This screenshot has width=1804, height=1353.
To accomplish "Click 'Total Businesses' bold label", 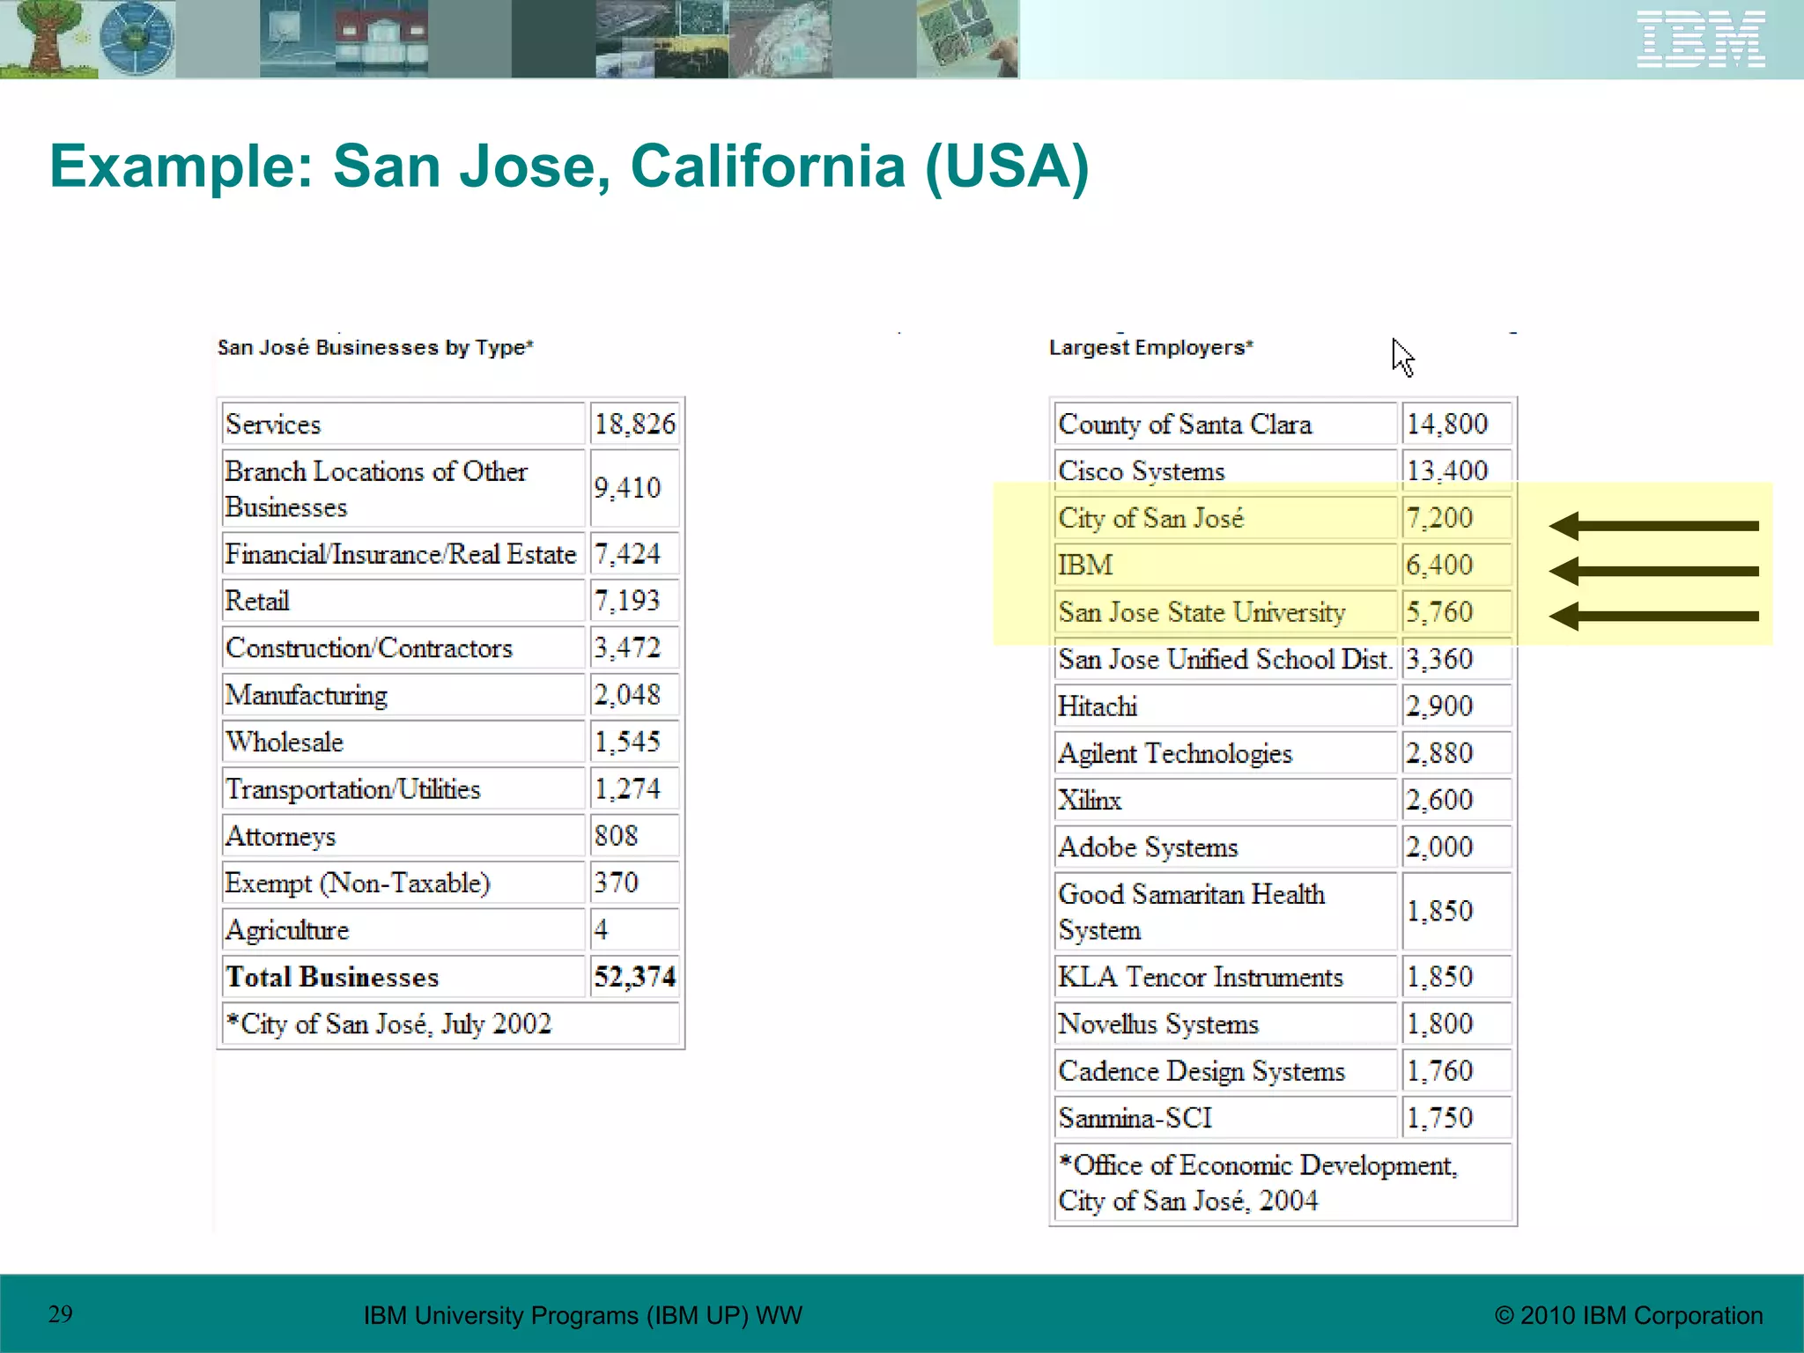I will click(332, 976).
